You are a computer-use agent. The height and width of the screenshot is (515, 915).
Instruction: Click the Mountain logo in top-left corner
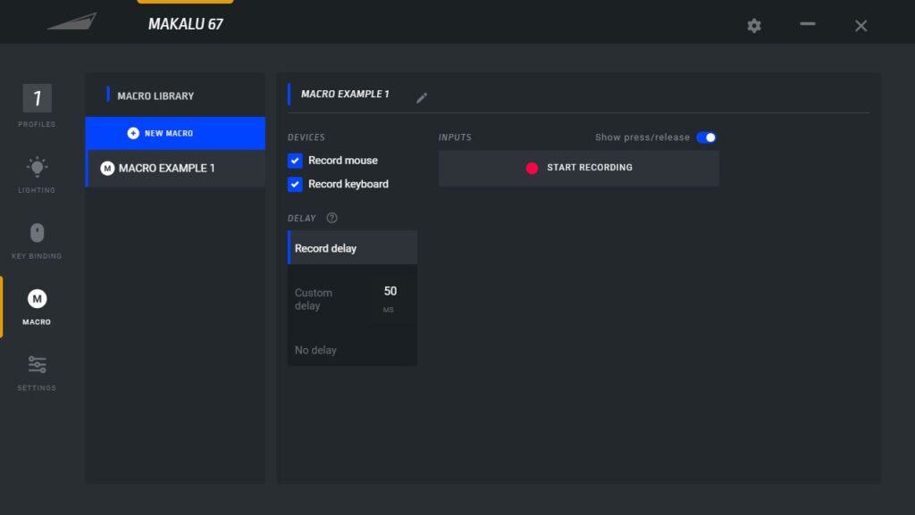coord(71,22)
